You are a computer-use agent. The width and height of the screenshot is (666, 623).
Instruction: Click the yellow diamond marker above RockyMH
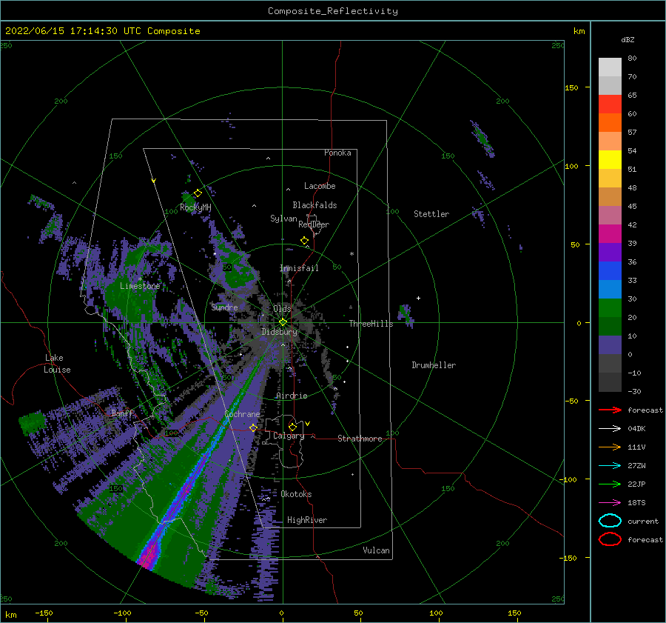[198, 193]
